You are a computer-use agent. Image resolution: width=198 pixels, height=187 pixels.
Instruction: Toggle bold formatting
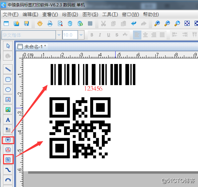[92, 35]
